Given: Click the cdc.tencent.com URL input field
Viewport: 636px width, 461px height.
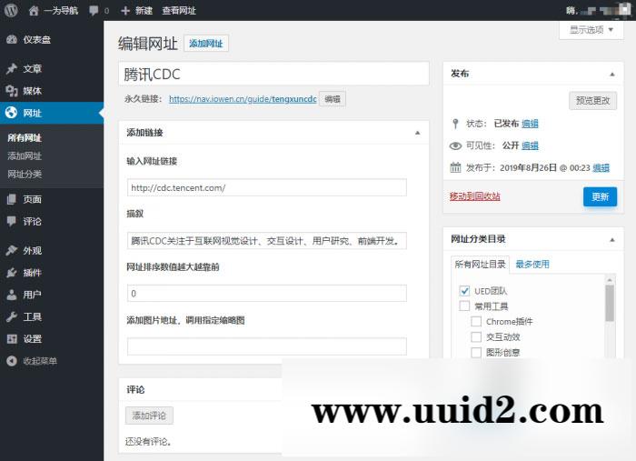Looking at the screenshot, I should coord(267,187).
